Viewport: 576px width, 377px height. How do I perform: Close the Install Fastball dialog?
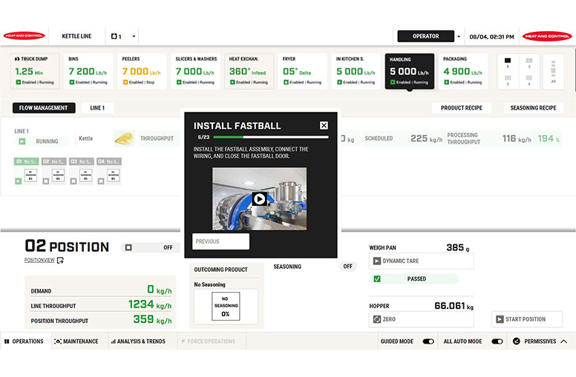click(x=324, y=125)
